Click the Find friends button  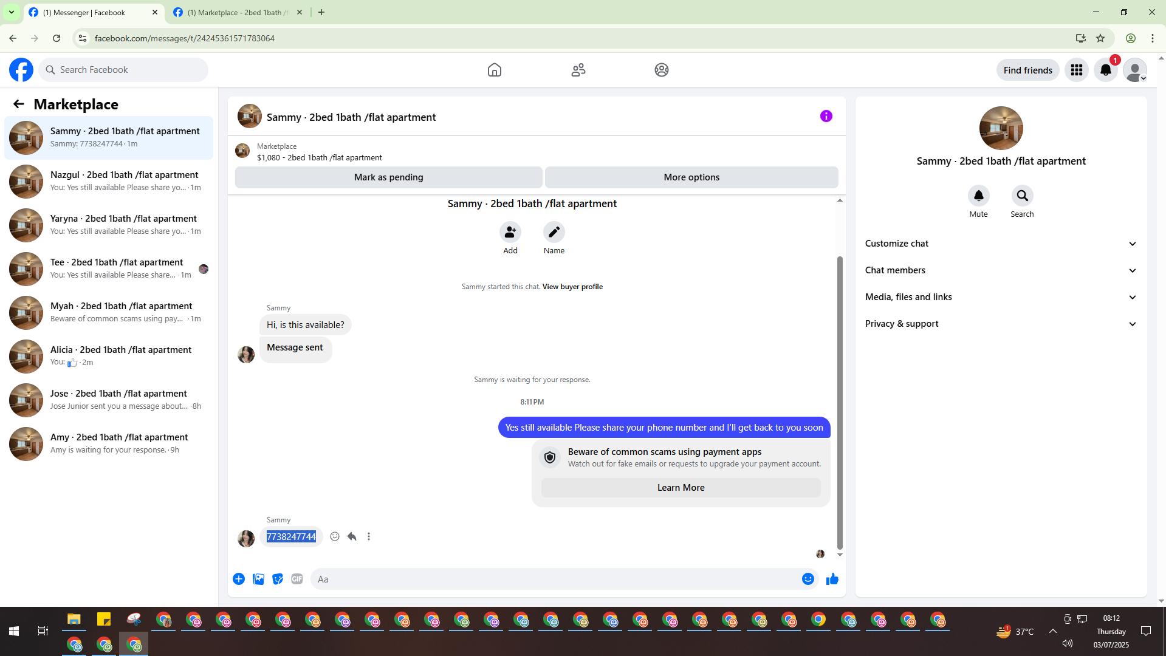(1027, 70)
